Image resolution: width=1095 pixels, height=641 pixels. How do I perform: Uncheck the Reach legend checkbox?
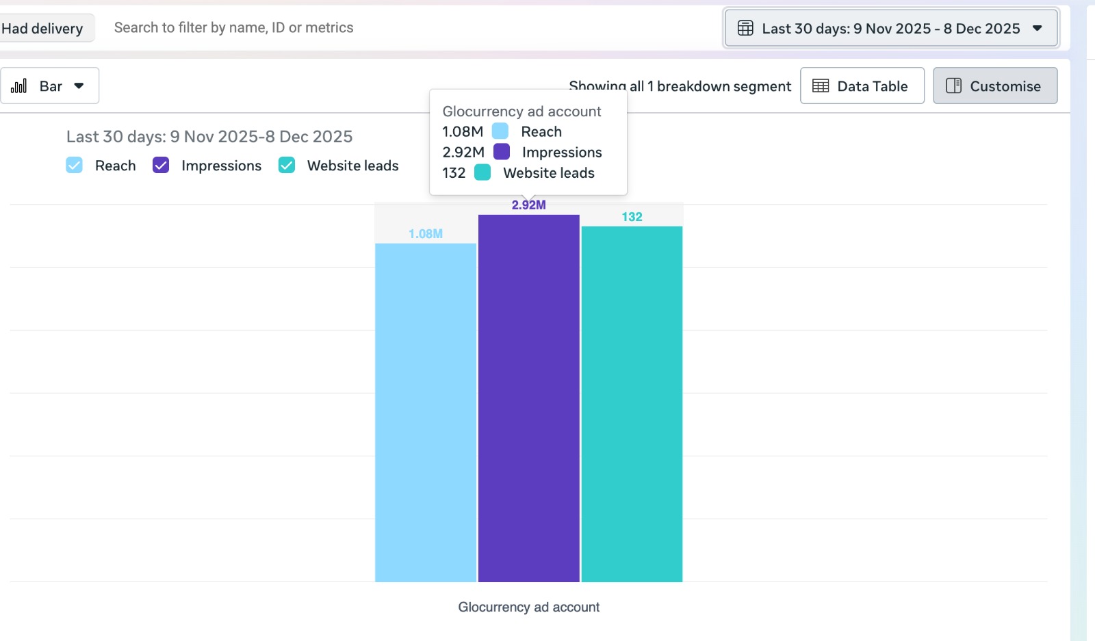coord(75,166)
